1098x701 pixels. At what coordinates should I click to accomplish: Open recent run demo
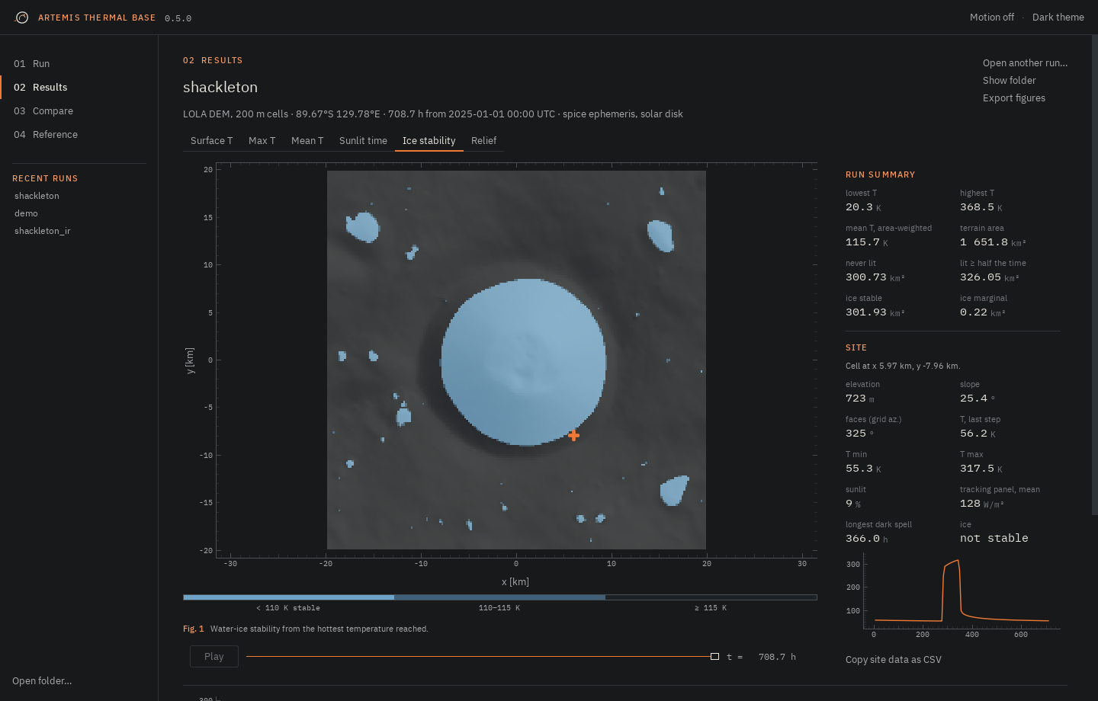pos(26,213)
